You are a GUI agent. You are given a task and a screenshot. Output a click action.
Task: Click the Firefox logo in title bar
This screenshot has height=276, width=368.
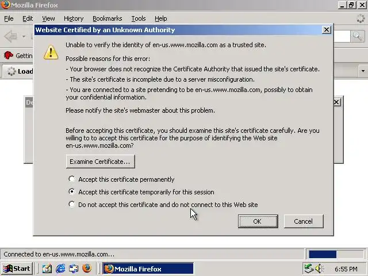click(x=6, y=5)
